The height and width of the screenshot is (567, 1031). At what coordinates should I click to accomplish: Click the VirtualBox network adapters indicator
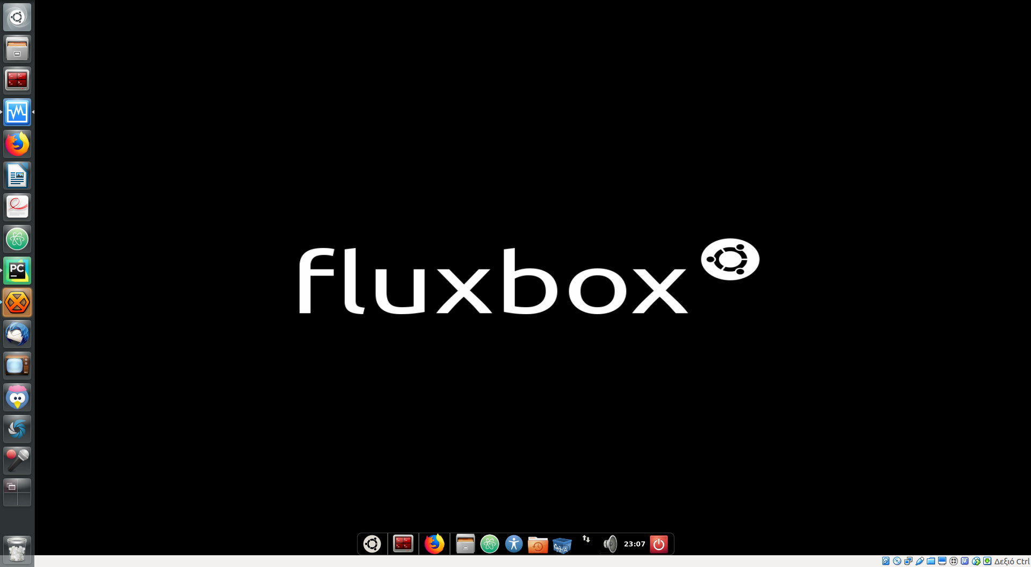tap(909, 561)
